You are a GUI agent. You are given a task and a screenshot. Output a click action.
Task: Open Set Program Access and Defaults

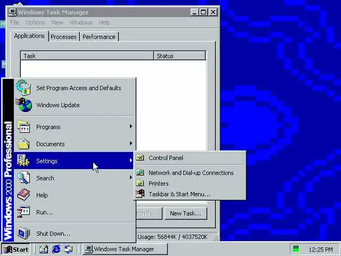click(75, 87)
